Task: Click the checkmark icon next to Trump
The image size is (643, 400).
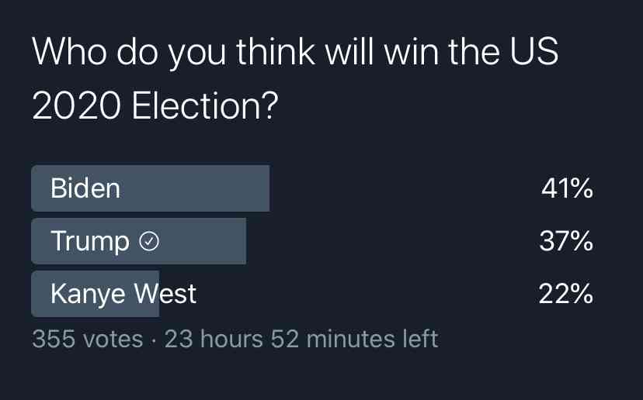Action: tap(149, 241)
